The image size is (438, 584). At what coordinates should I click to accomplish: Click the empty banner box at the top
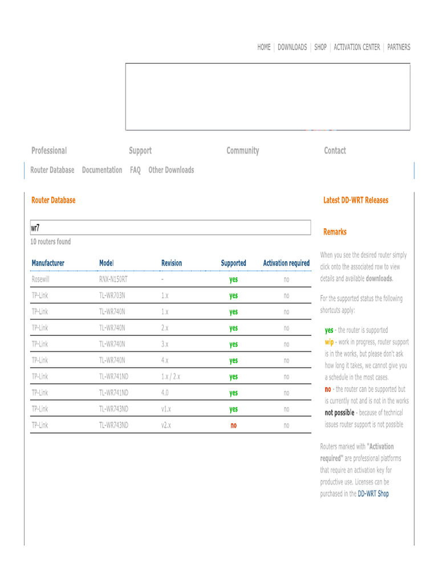coord(268,97)
